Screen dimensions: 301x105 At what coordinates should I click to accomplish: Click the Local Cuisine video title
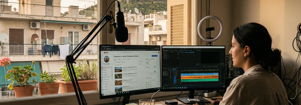click(x=128, y=80)
